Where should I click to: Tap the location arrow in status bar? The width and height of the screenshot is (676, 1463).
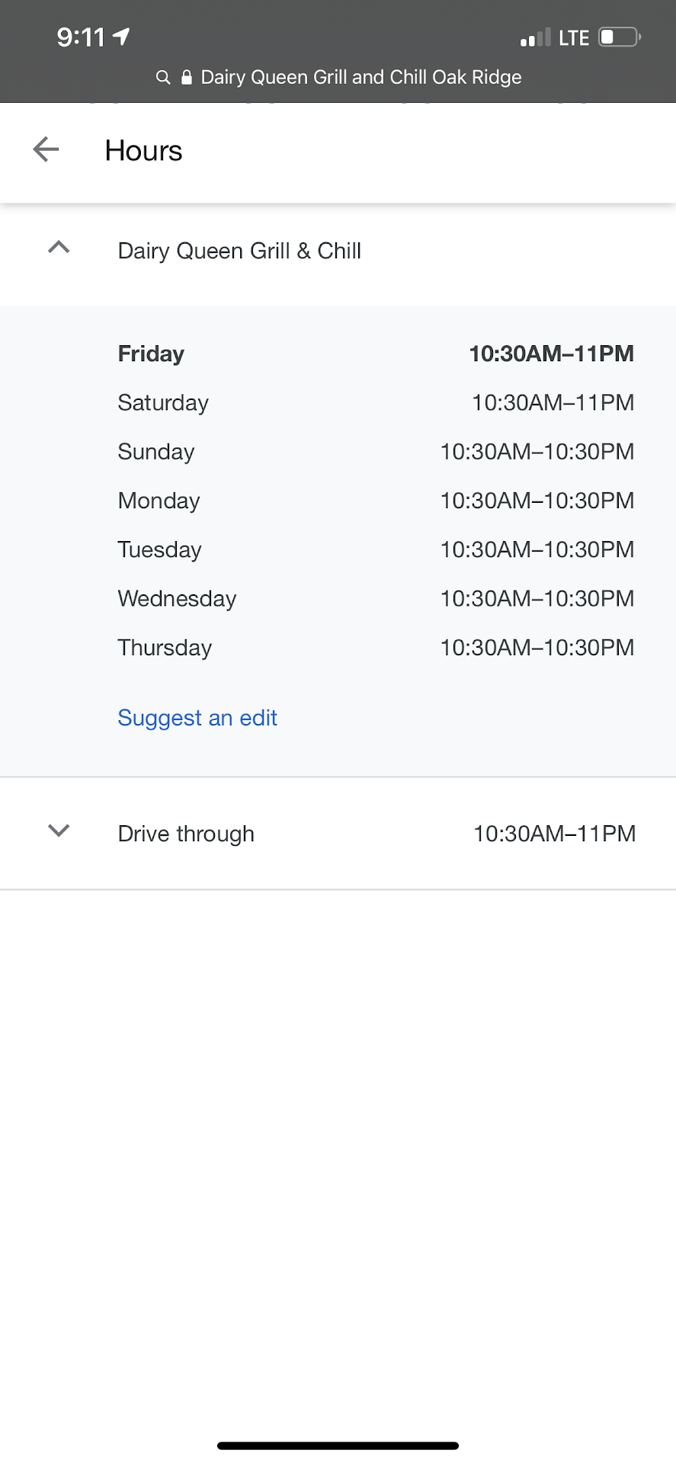point(121,37)
